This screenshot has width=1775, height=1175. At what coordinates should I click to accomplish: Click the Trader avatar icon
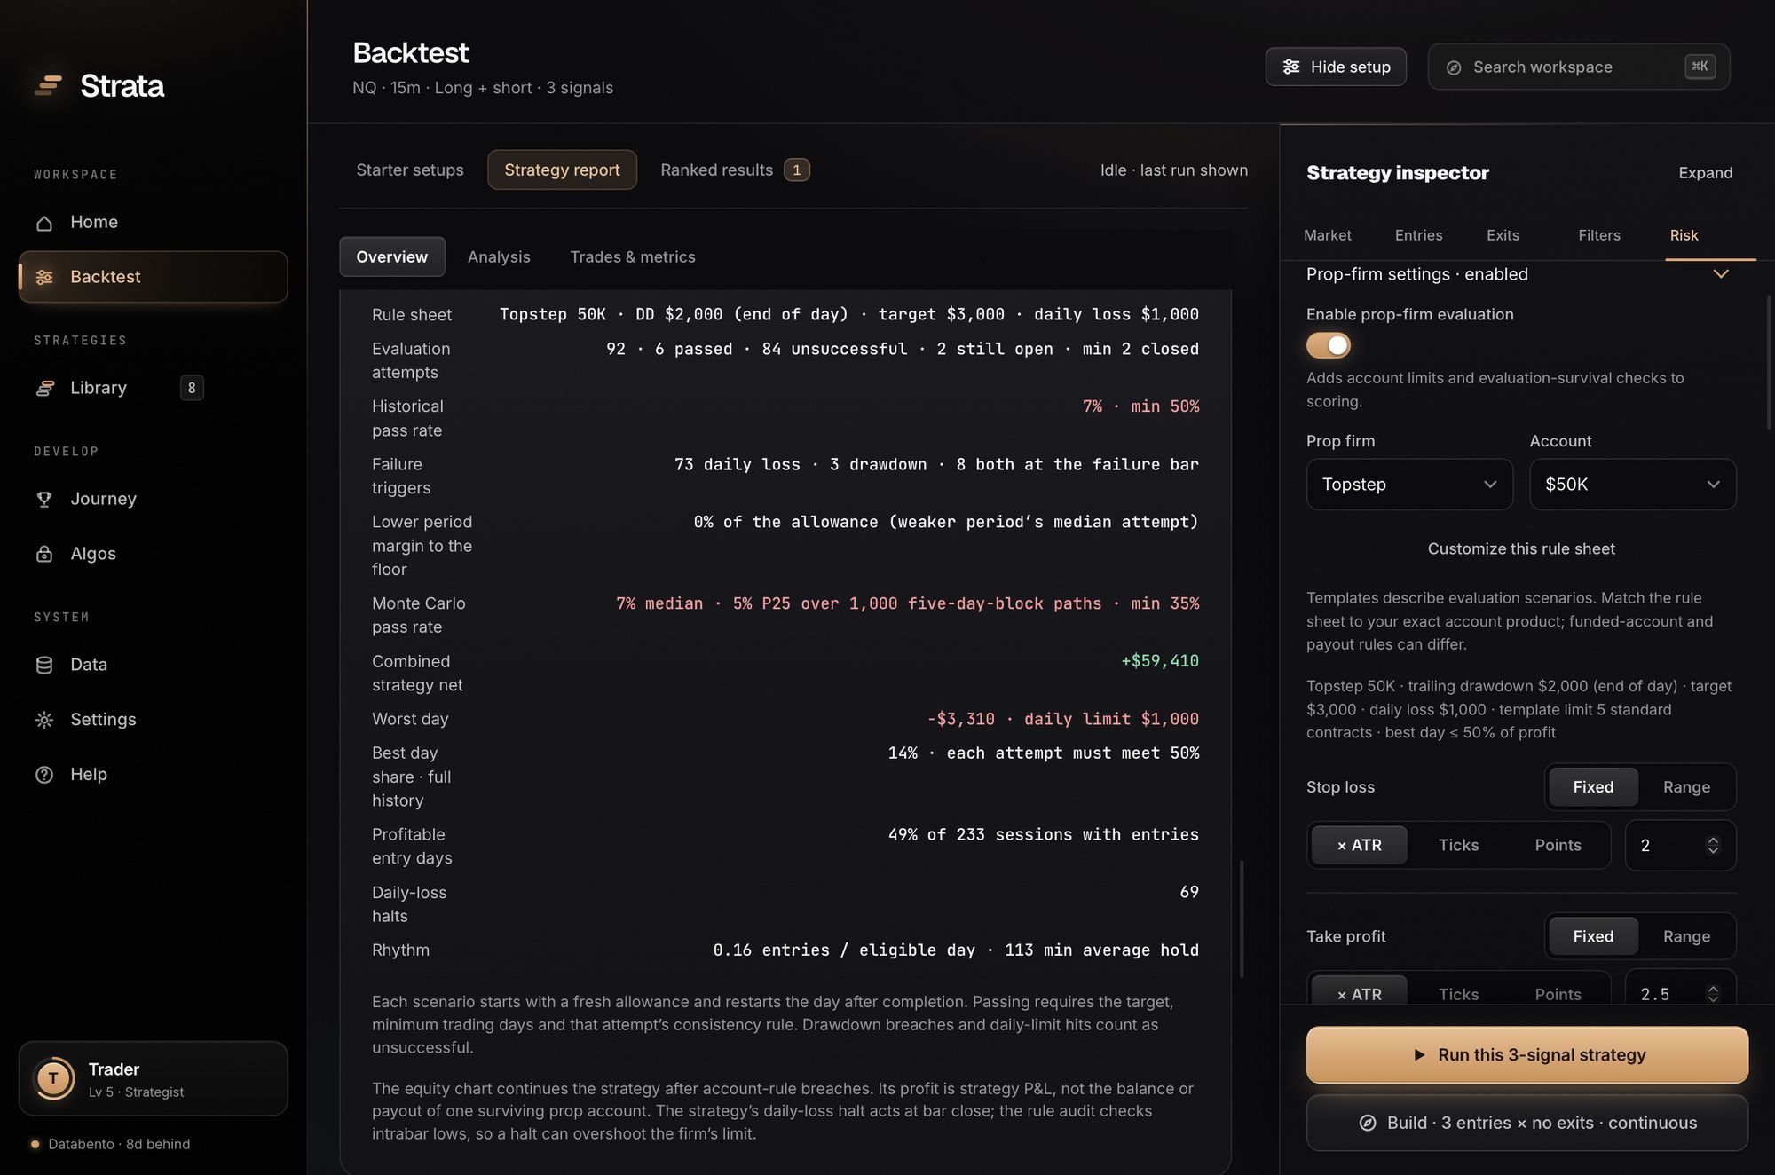[x=53, y=1078]
